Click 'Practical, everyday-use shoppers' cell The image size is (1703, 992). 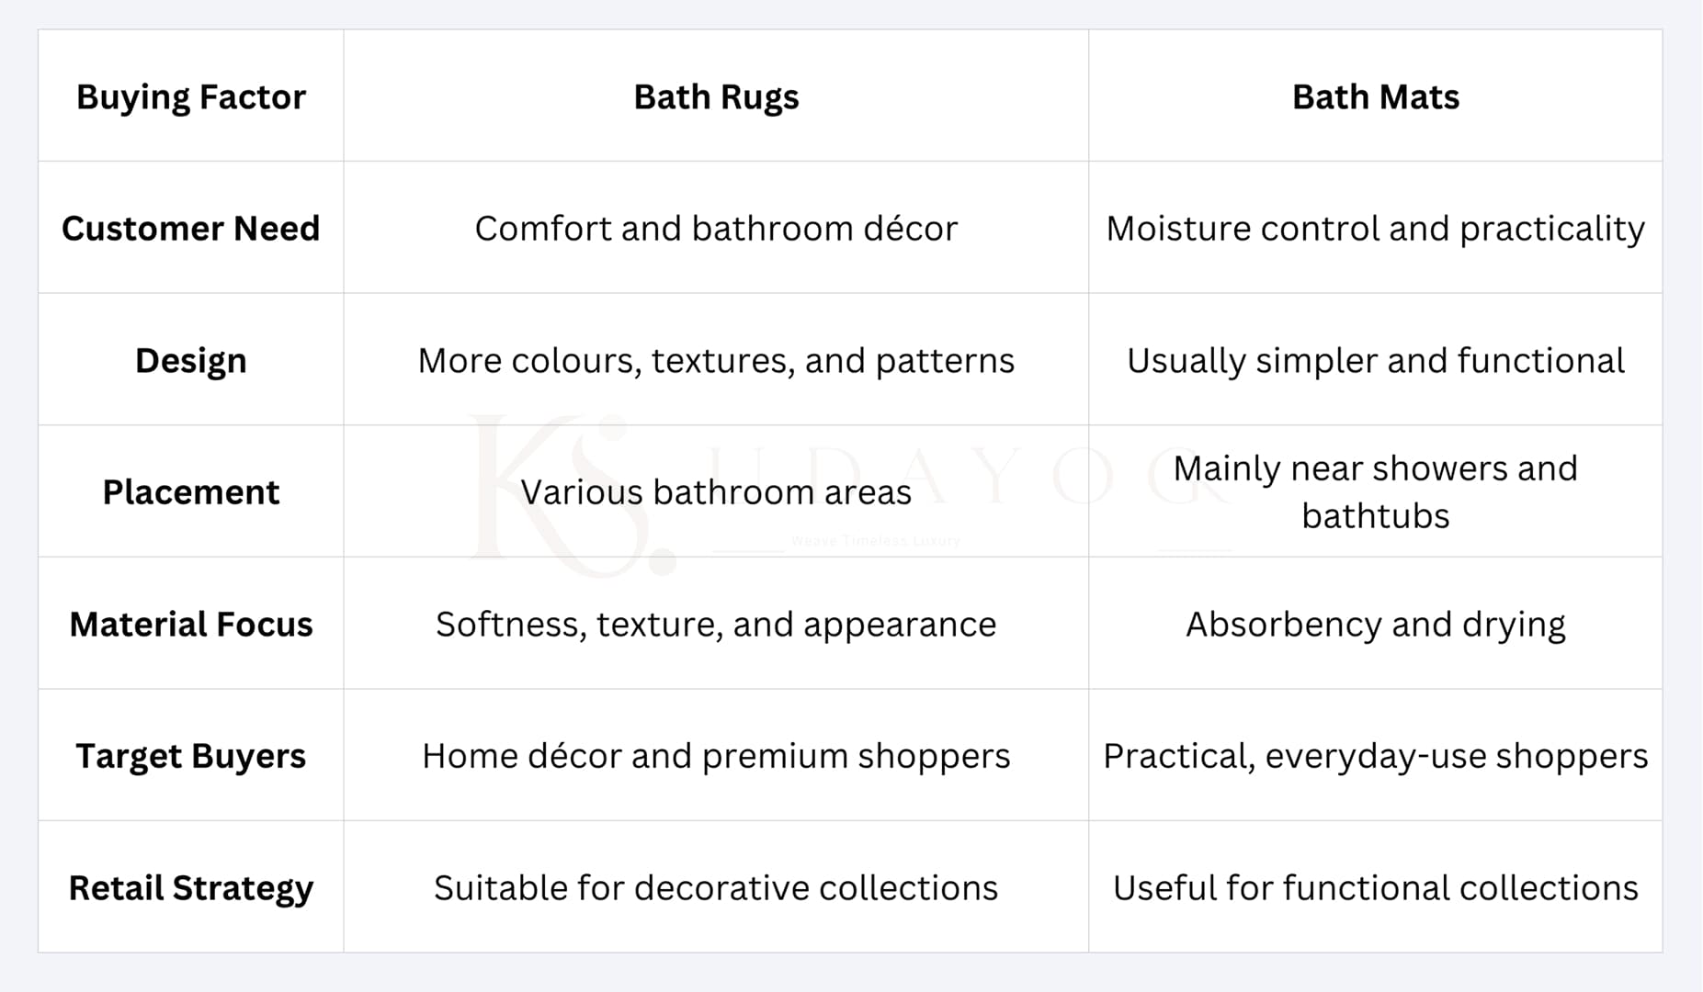(x=1376, y=755)
